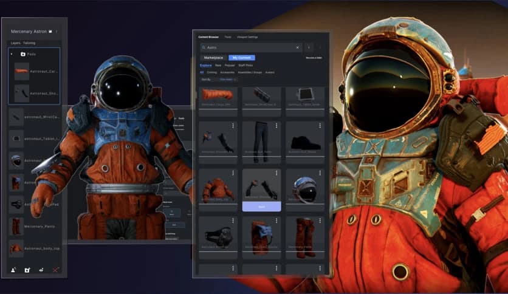Image resolution: width=508 pixels, height=294 pixels.
Task: Select the suit torso layer thumbnail in layers panel
Action: coord(16,183)
